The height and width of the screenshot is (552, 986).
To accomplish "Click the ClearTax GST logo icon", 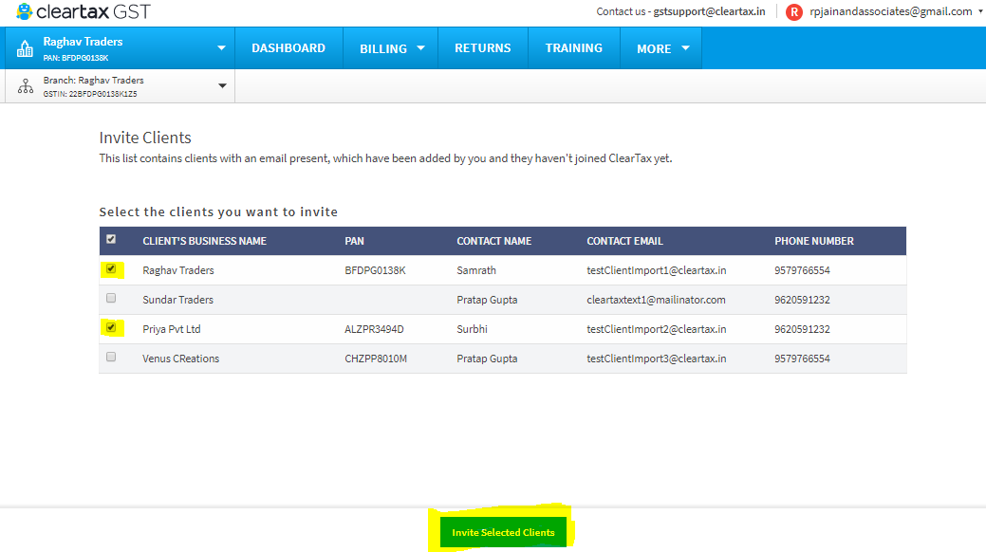I will click(x=25, y=11).
